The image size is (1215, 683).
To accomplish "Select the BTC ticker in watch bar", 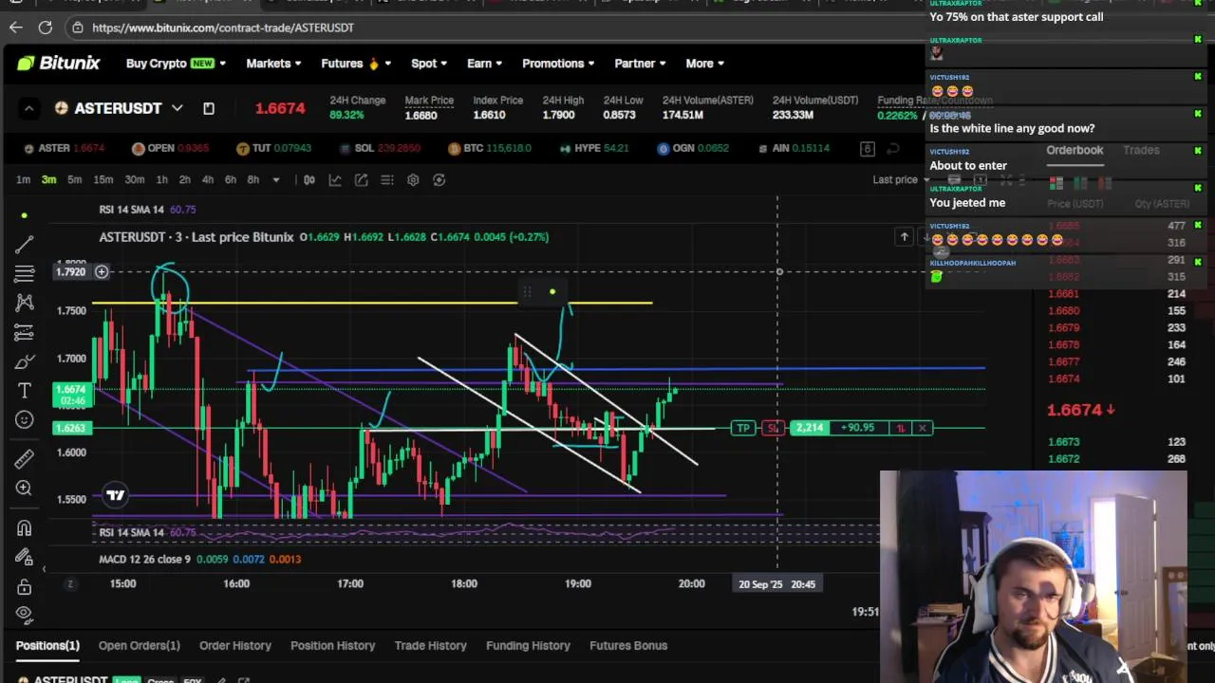I will [490, 148].
